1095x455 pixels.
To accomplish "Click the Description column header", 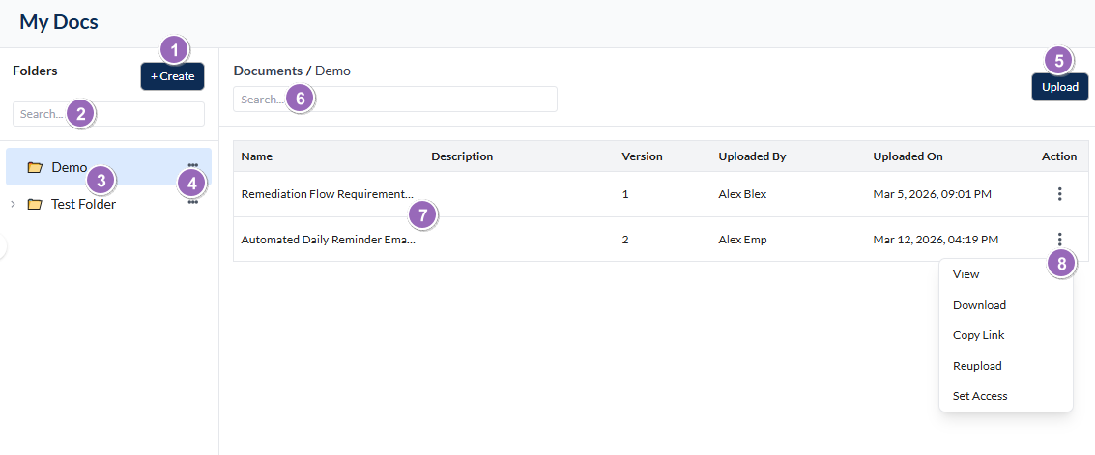I will pyautogui.click(x=462, y=156).
